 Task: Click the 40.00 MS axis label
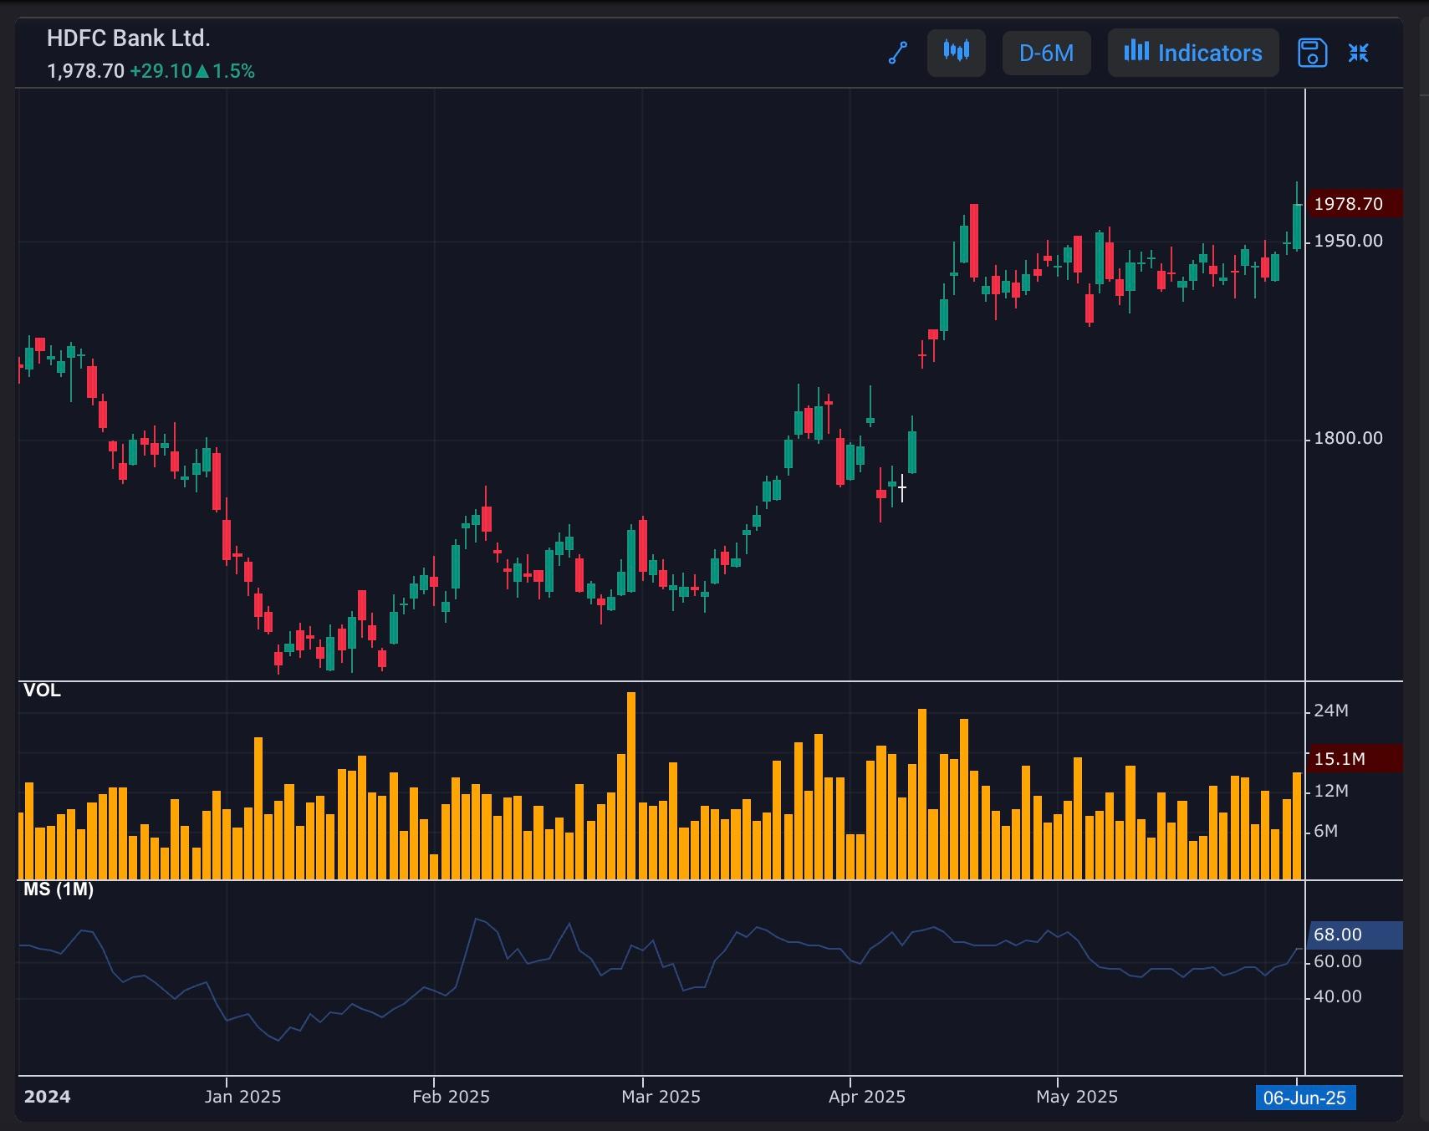click(x=1338, y=996)
